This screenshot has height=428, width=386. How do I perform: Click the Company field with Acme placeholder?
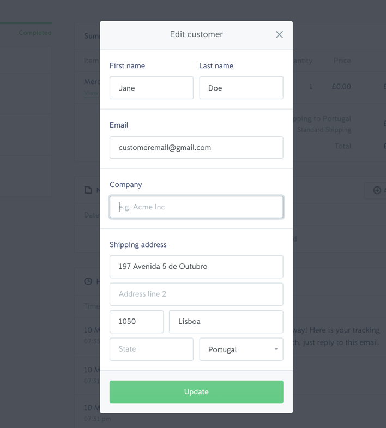pyautogui.click(x=196, y=207)
